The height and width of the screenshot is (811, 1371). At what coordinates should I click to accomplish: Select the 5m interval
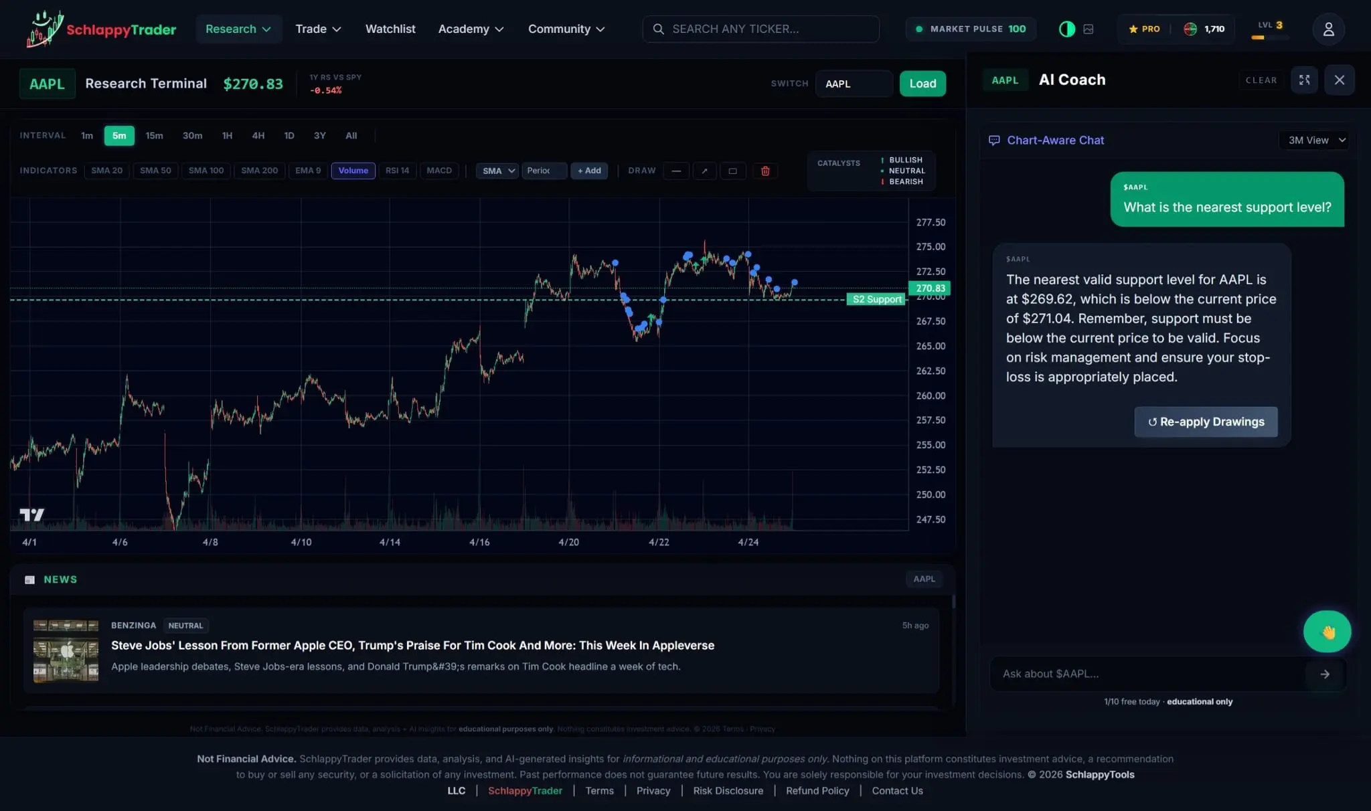coord(119,136)
